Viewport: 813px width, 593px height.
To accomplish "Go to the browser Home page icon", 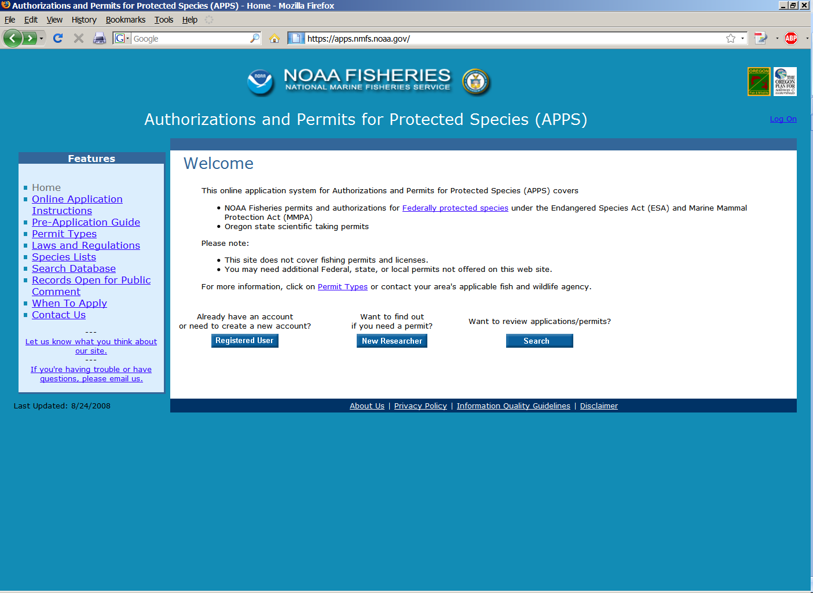I will (274, 38).
